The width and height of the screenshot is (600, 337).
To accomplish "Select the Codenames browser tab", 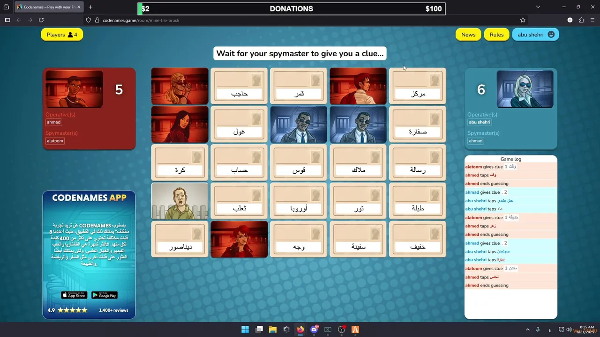I will pos(49,7).
